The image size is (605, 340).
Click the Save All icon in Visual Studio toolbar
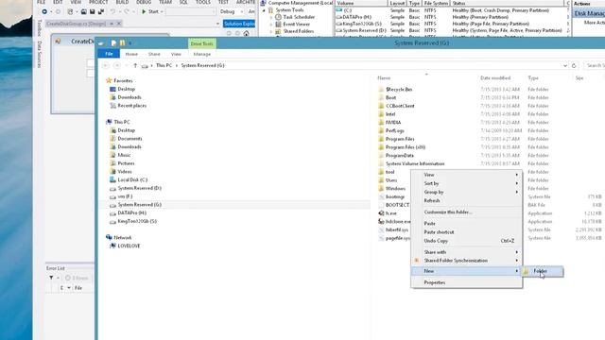[x=100, y=11]
